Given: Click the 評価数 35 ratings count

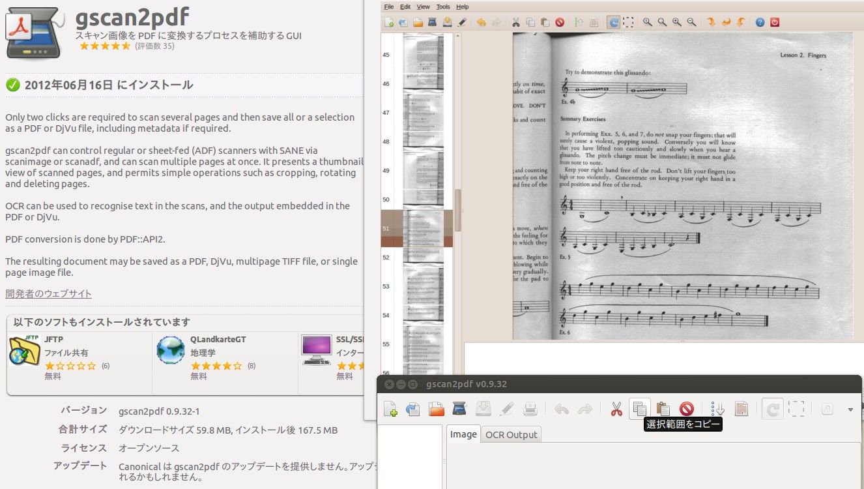Looking at the screenshot, I should click(154, 46).
